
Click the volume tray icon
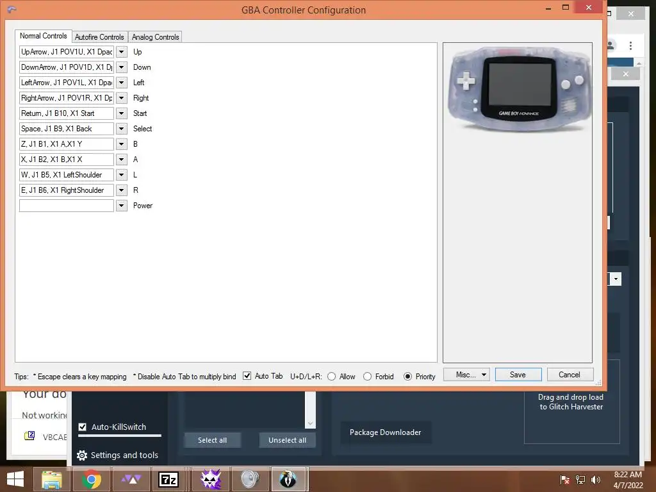(x=595, y=480)
